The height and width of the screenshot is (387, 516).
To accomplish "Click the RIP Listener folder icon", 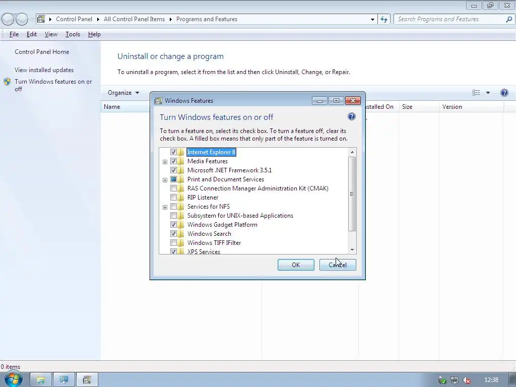I will (x=181, y=198).
